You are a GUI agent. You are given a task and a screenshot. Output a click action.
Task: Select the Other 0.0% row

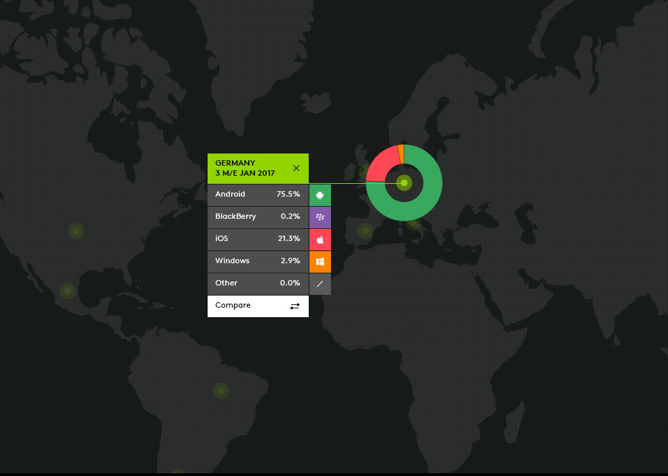coord(257,283)
